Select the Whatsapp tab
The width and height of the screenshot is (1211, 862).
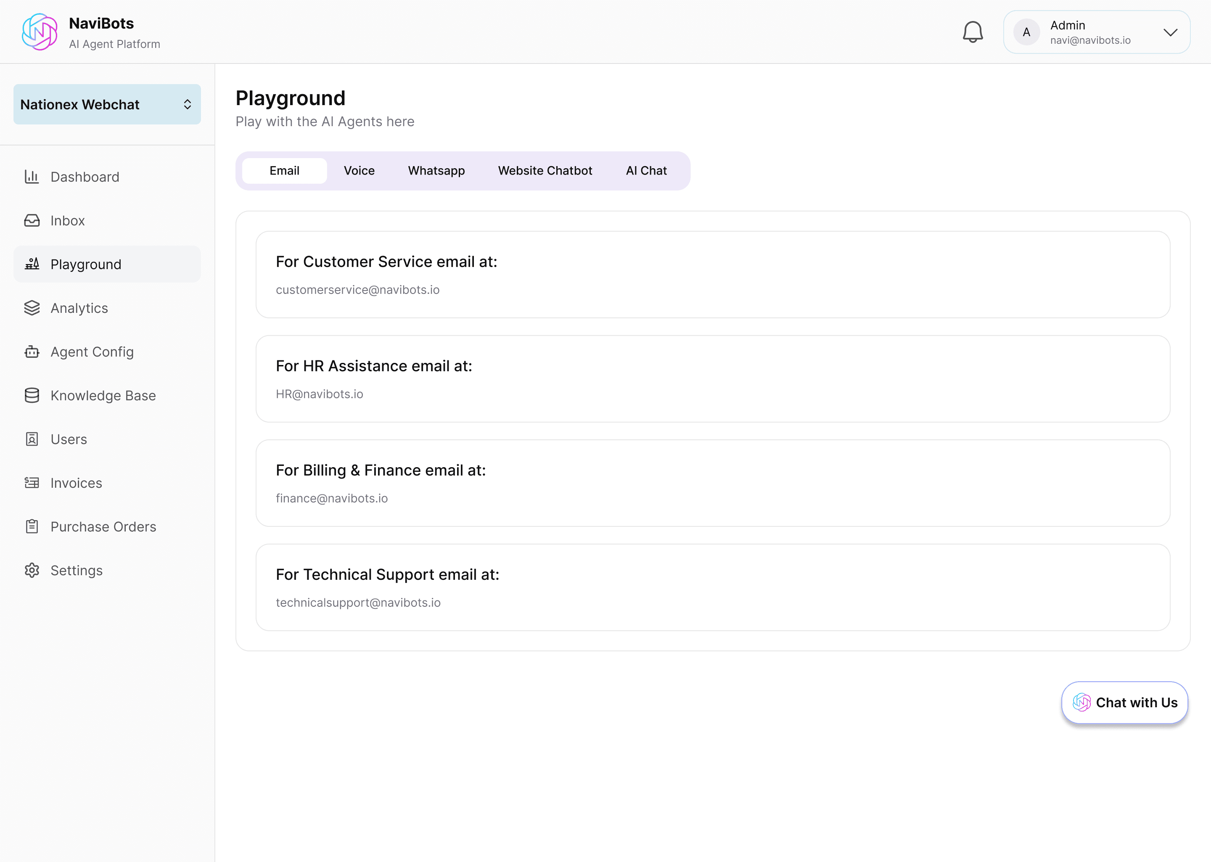(436, 171)
